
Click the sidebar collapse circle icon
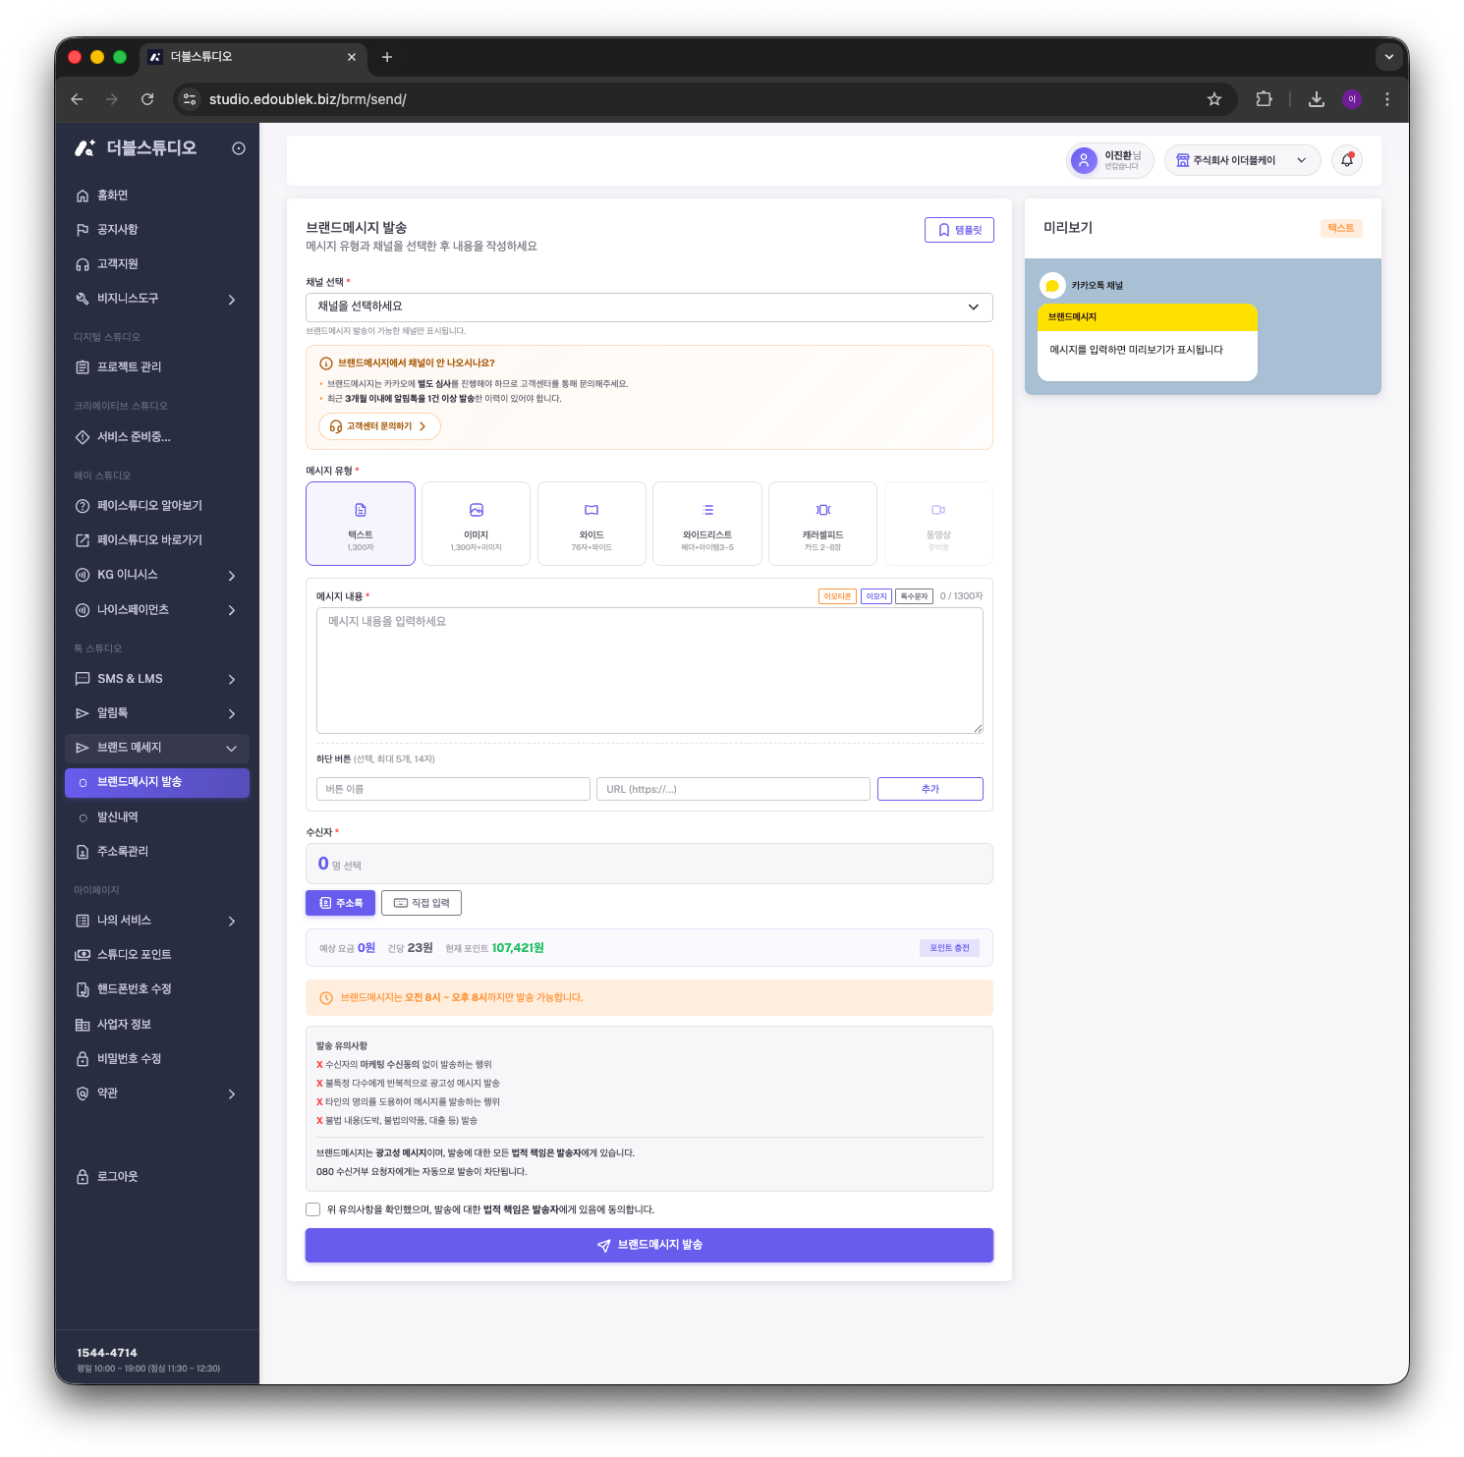pos(239,148)
